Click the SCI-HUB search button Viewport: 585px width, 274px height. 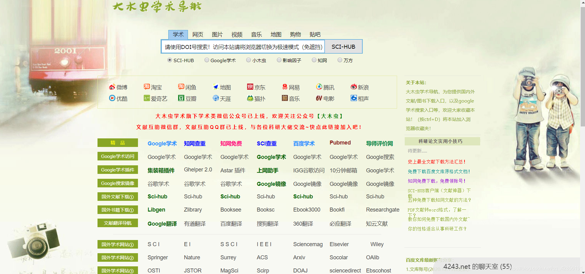(343, 47)
